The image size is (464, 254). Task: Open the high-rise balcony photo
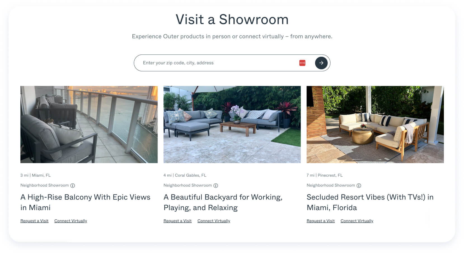pyautogui.click(x=89, y=124)
